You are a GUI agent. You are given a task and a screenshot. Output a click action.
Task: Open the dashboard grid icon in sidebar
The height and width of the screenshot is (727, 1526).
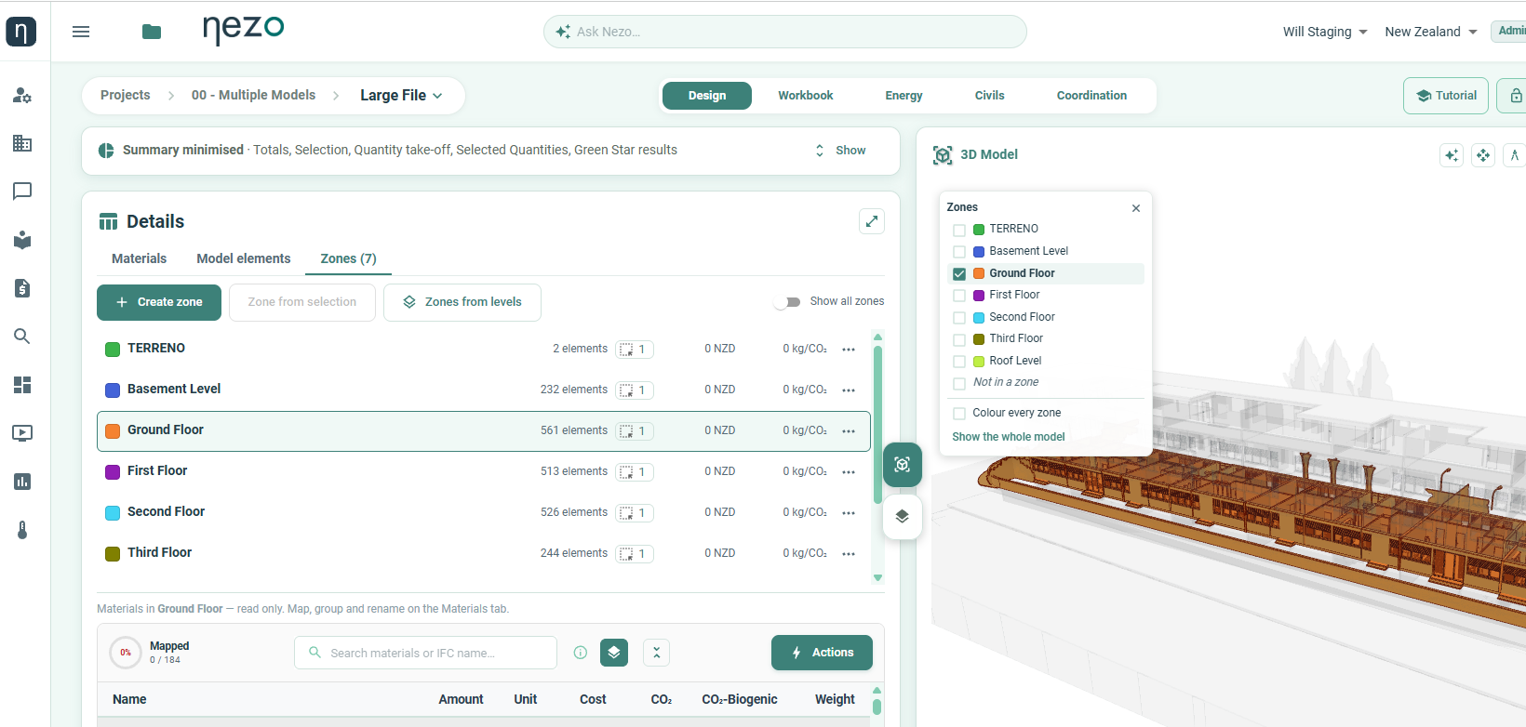point(22,385)
